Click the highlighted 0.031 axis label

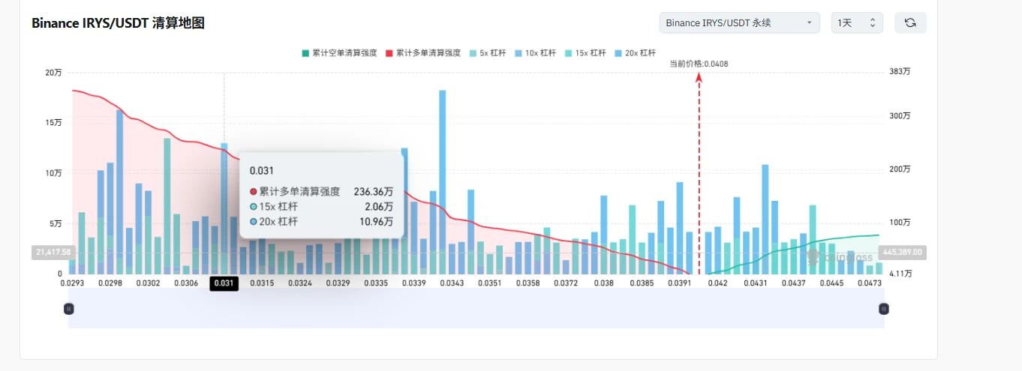(x=224, y=283)
